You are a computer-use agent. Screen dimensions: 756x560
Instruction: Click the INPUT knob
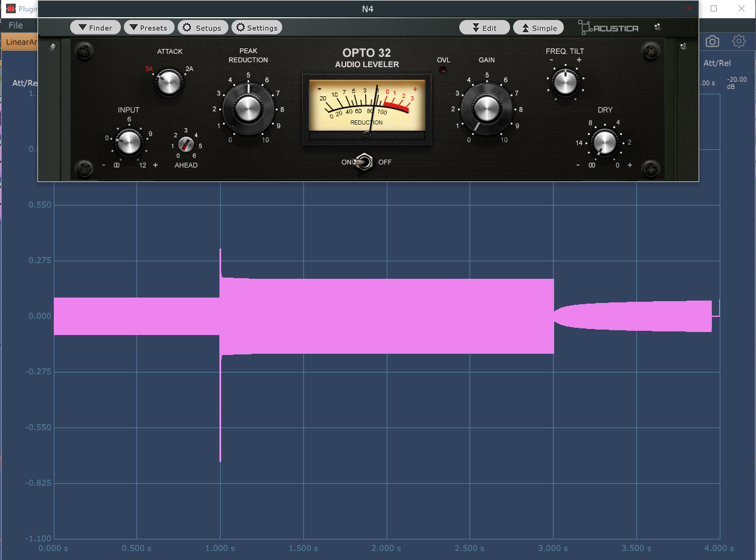[129, 143]
